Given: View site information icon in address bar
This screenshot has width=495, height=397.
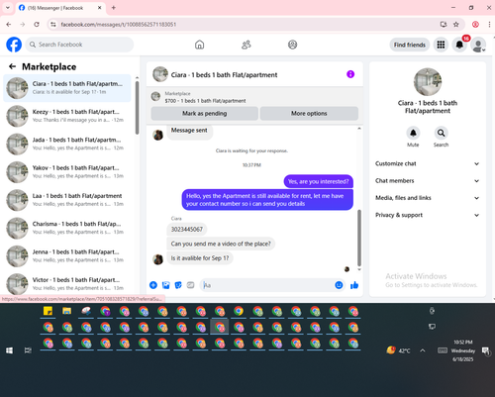Looking at the screenshot, I should click(x=53, y=25).
